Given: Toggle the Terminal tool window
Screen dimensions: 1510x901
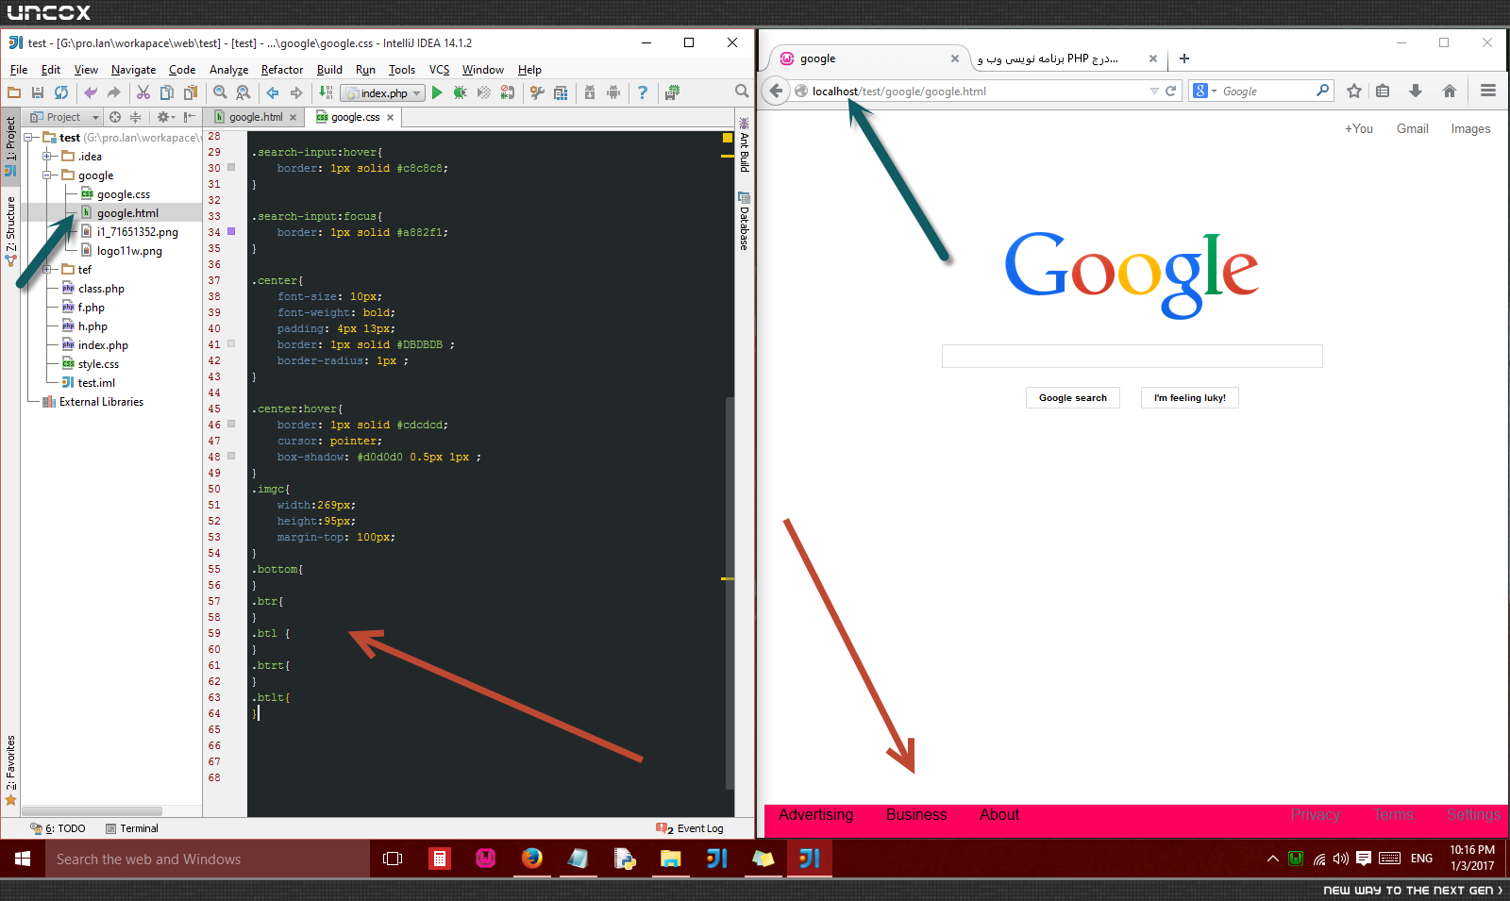Looking at the screenshot, I should click(x=132, y=828).
